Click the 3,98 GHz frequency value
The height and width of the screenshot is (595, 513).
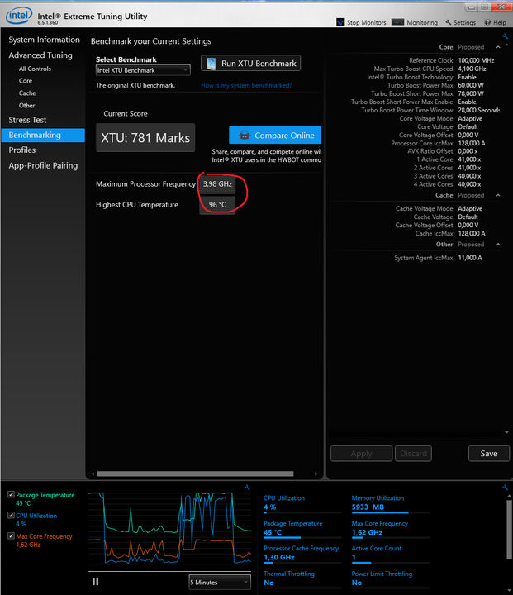[217, 184]
